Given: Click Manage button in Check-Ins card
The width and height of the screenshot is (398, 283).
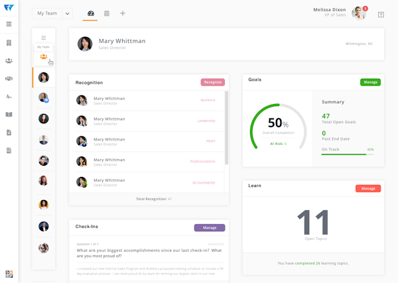Looking at the screenshot, I should pyautogui.click(x=210, y=228).
